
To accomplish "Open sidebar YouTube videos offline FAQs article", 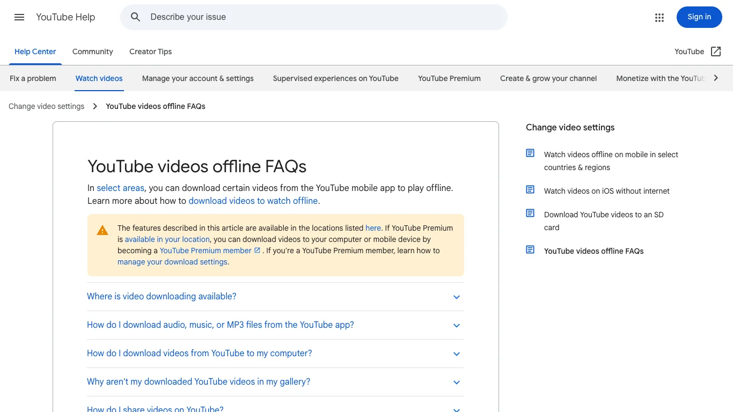I will 594,251.
